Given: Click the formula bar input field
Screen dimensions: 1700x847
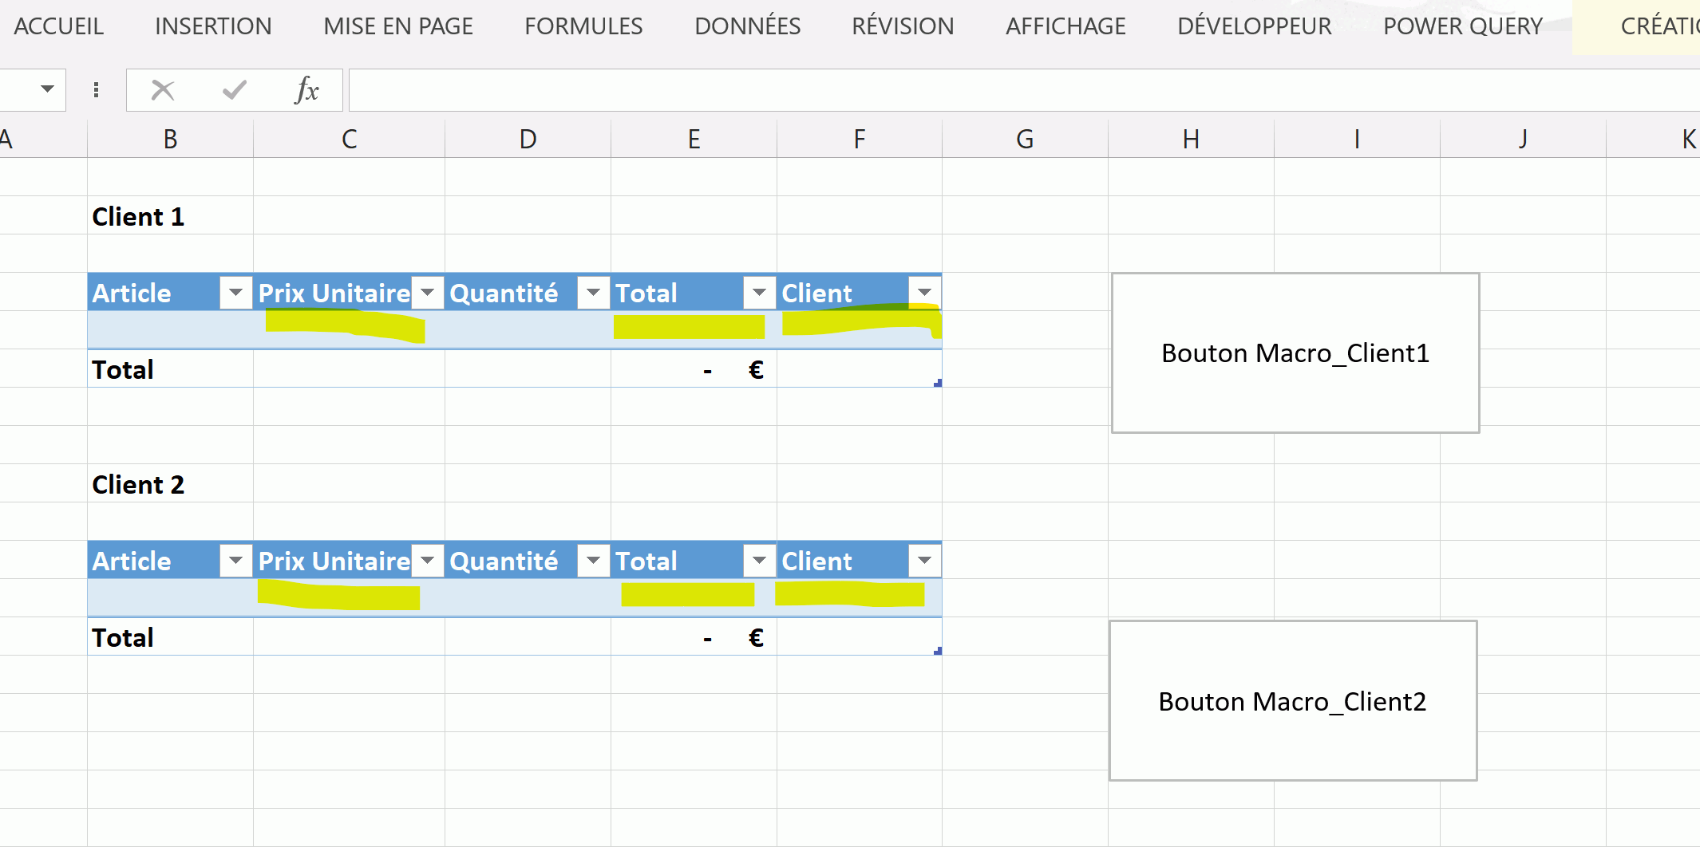Looking at the screenshot, I should (x=1022, y=90).
